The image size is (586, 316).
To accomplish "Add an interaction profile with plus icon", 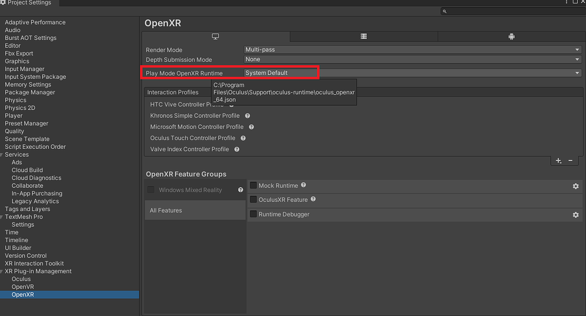I will click(x=559, y=161).
